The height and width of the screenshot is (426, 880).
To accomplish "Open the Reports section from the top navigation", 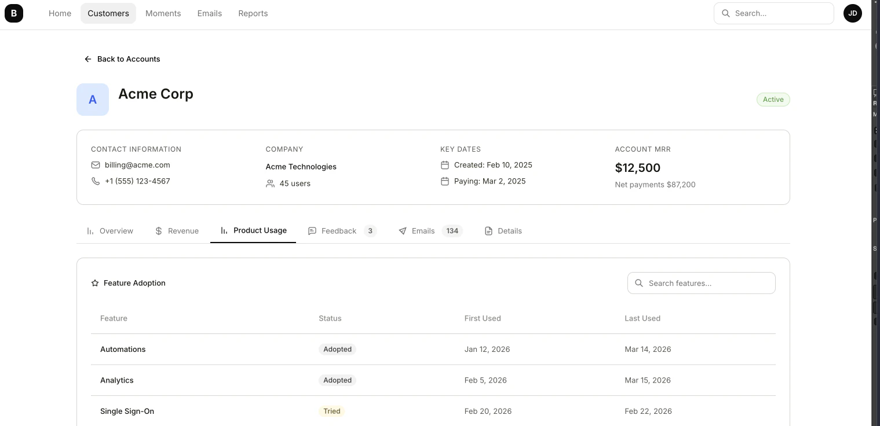I will [x=253, y=13].
